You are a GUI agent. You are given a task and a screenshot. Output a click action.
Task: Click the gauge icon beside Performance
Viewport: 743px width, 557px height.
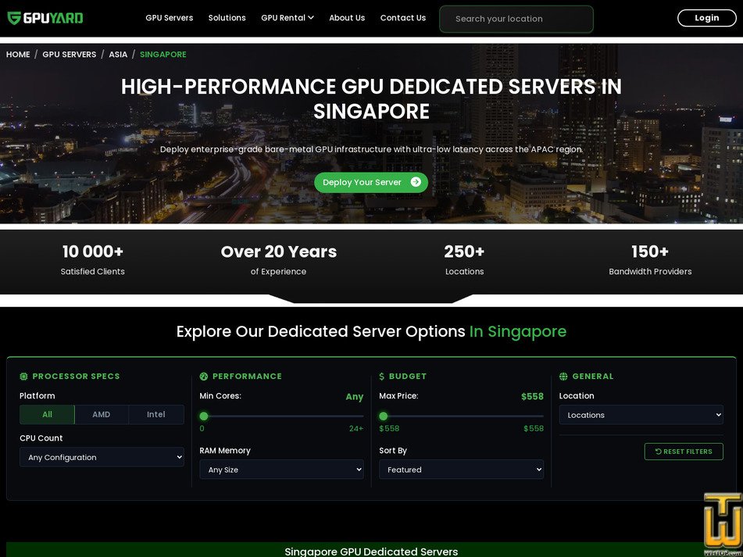pos(204,377)
